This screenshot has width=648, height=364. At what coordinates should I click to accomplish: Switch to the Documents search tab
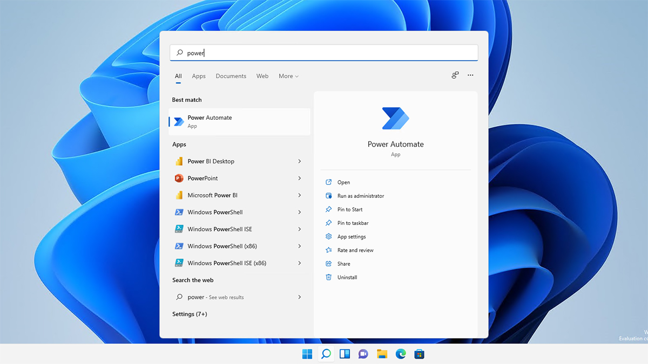[x=231, y=76]
